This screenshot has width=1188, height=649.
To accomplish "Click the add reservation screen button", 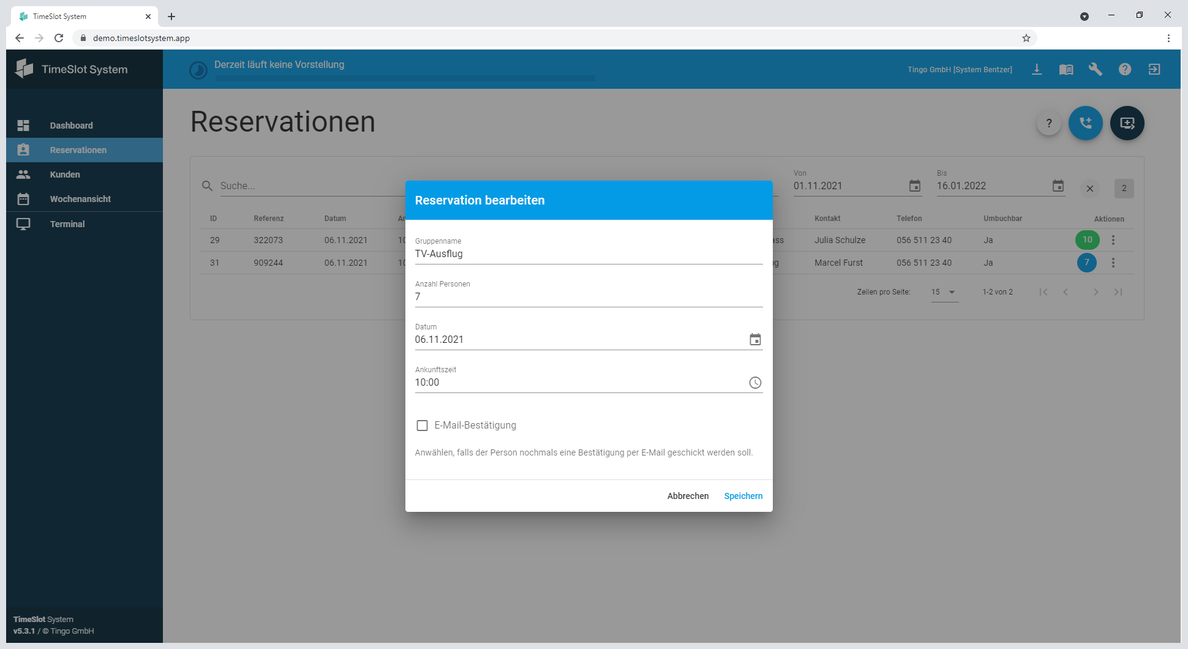I will coord(1127,123).
